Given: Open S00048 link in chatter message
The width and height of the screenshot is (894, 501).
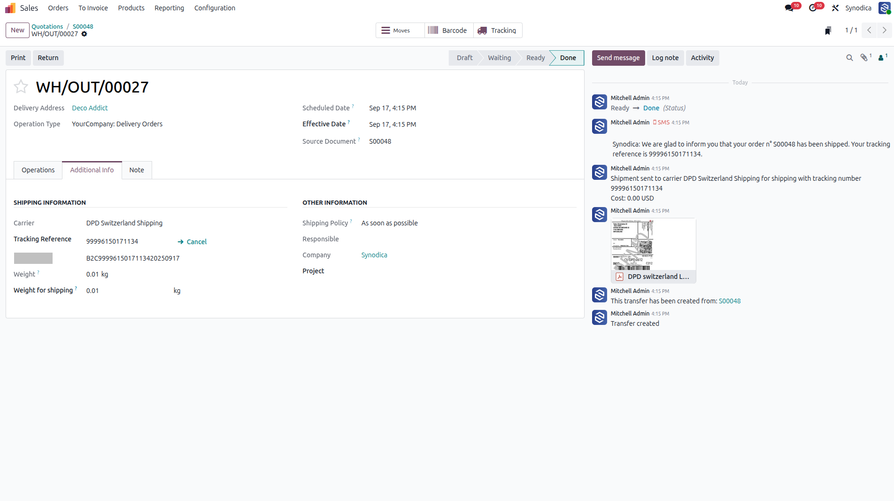Looking at the screenshot, I should [730, 301].
